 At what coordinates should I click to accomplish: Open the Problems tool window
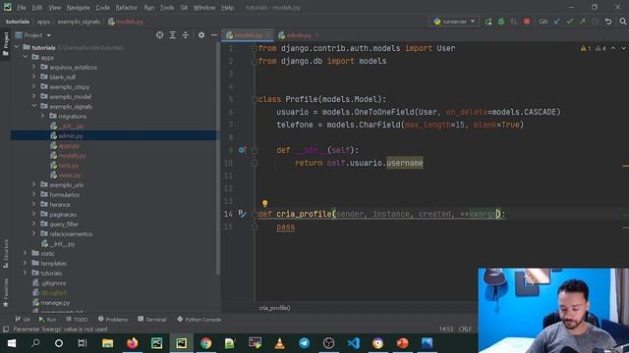[113, 320]
